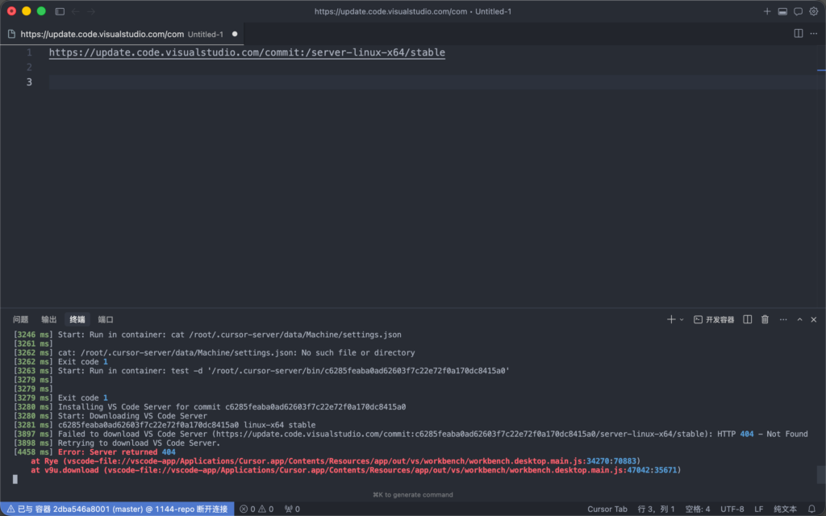Maximize panel size with the chevron up
The height and width of the screenshot is (516, 826).
coord(799,319)
